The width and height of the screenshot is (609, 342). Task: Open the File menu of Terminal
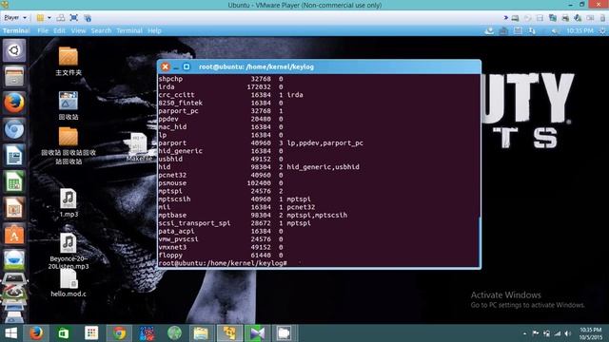[x=43, y=30]
